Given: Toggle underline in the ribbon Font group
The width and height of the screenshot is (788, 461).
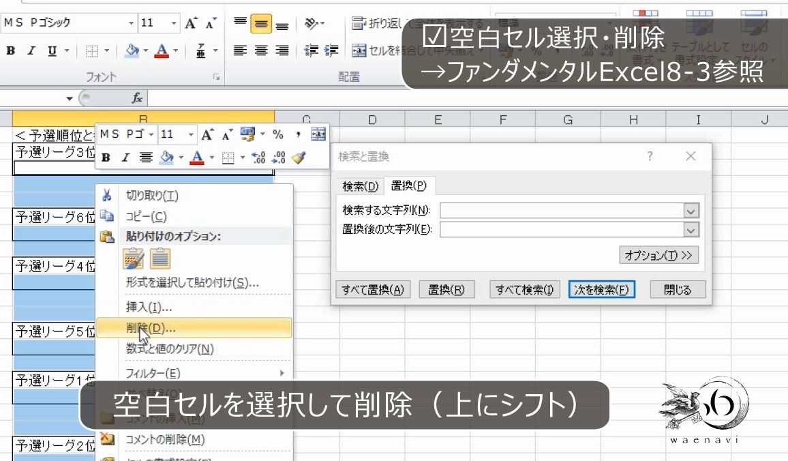Looking at the screenshot, I should (x=52, y=50).
